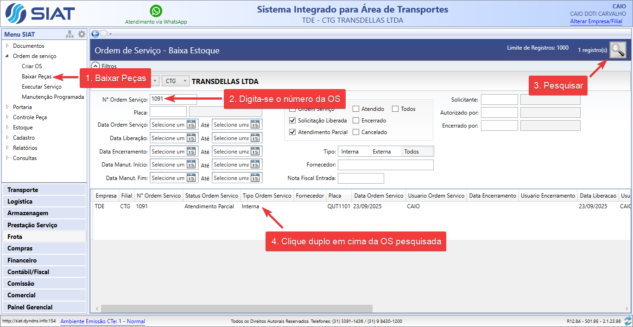Check the Atendido status checkbox
The height and width of the screenshot is (327, 633).
pyautogui.click(x=356, y=109)
